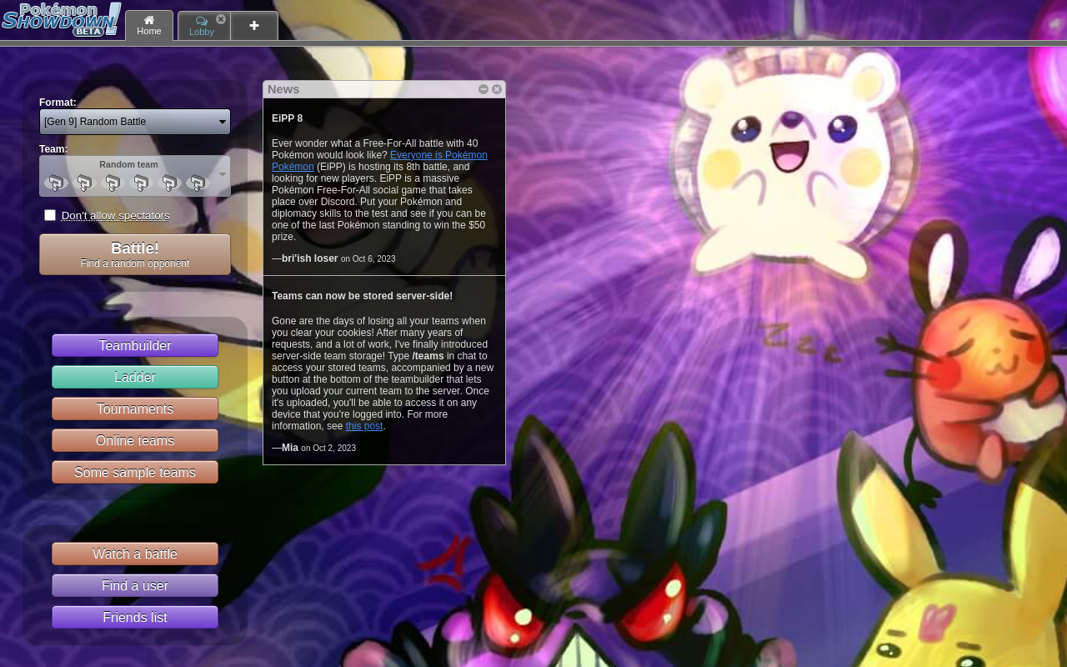Open the Ladder

pos(135,378)
